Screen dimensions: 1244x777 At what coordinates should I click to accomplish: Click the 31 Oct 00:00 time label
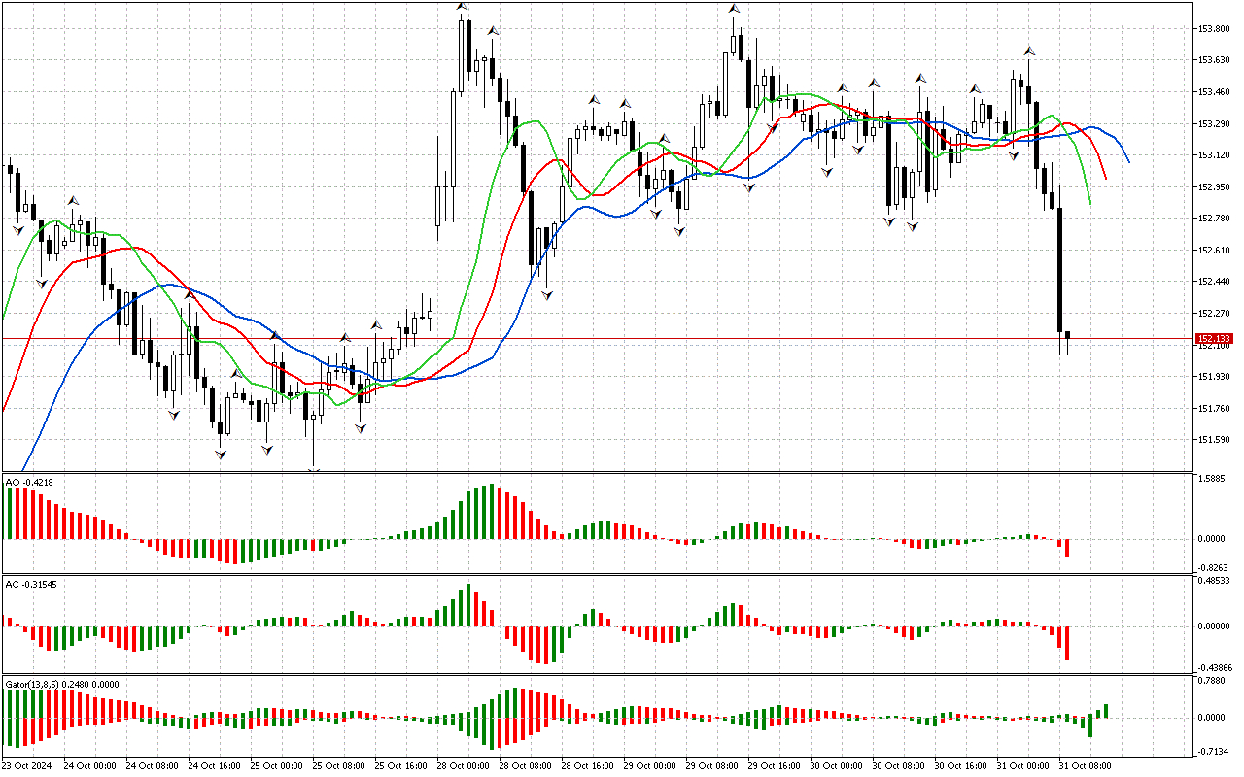click(1023, 766)
